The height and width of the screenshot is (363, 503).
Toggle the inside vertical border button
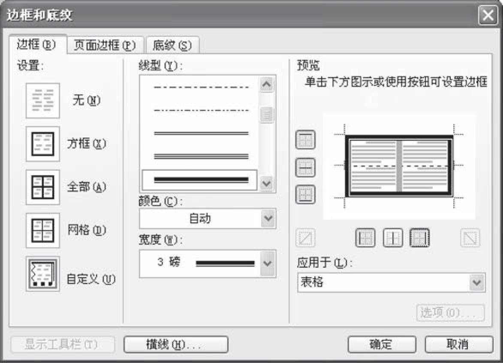click(393, 238)
